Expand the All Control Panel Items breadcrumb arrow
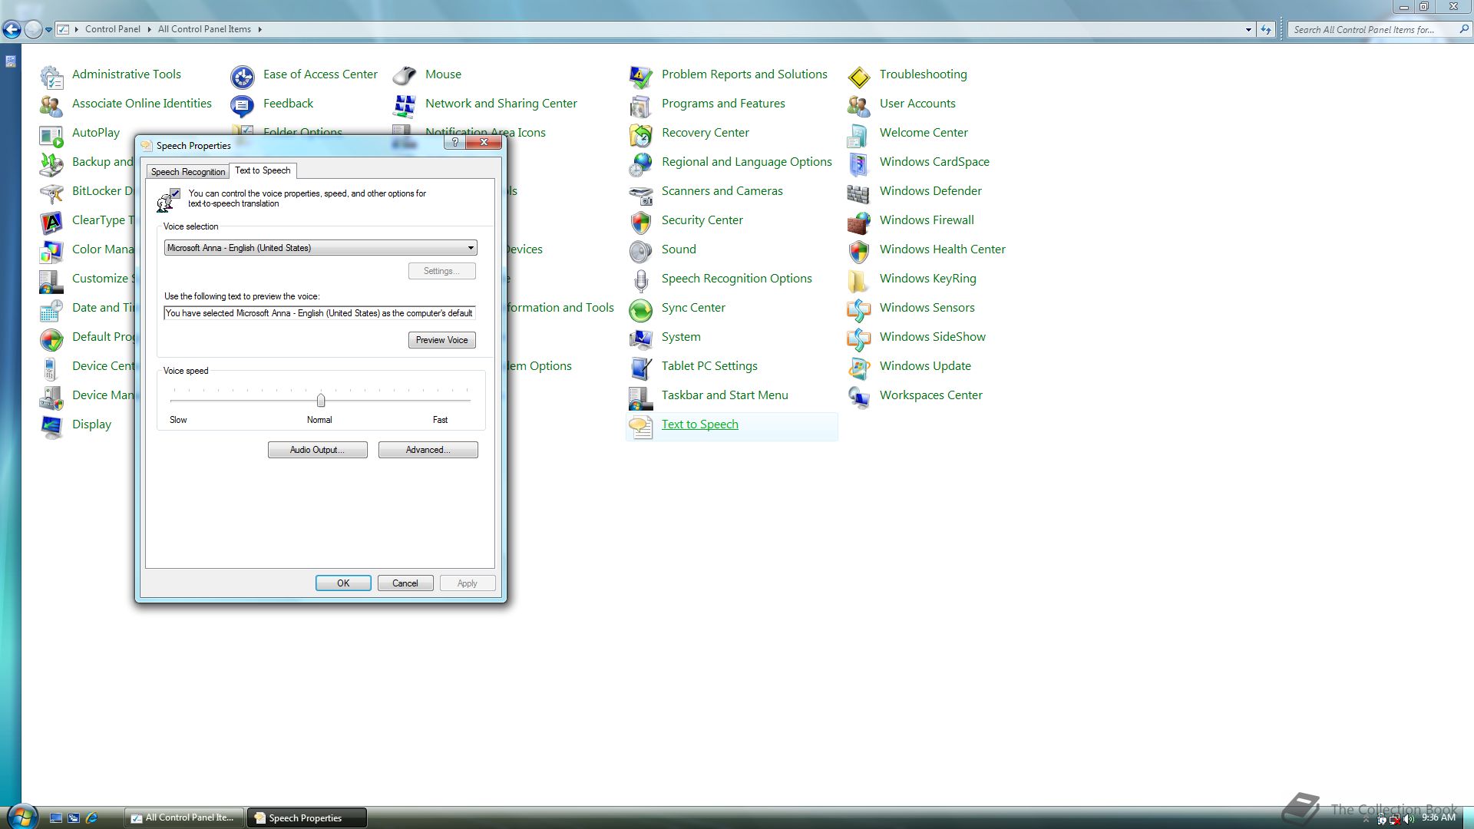This screenshot has height=829, width=1474. (259, 29)
